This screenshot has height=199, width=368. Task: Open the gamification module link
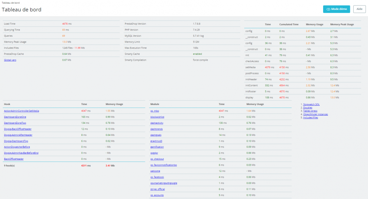(x=157, y=147)
